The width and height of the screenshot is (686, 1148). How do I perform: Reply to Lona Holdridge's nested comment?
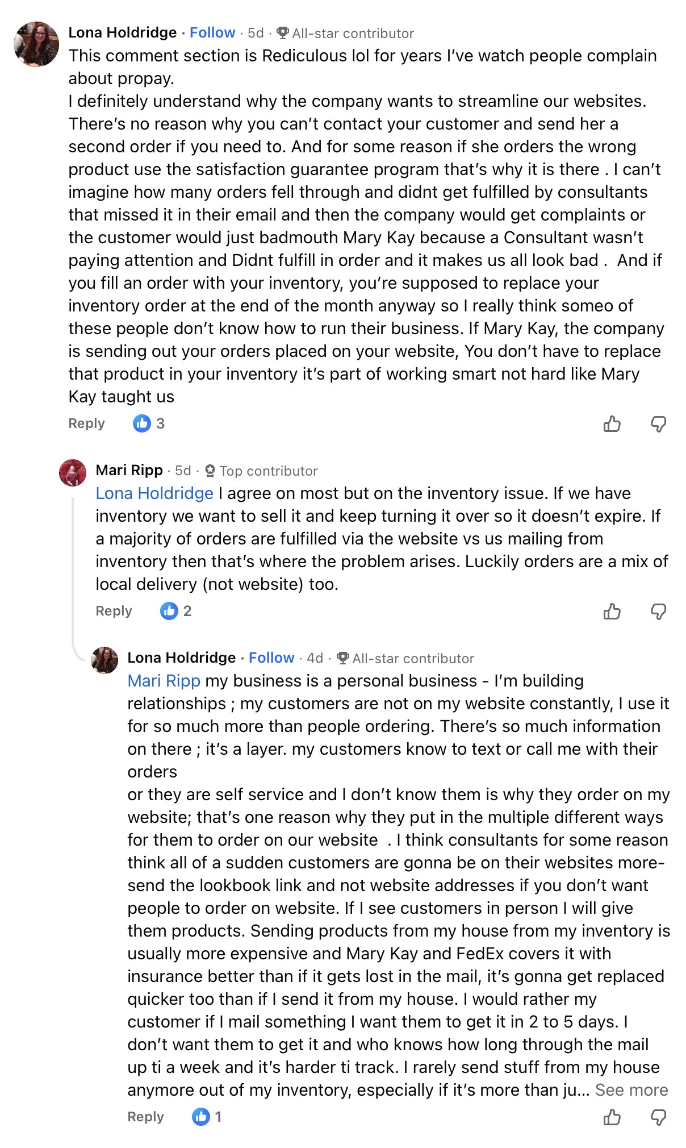click(145, 1117)
